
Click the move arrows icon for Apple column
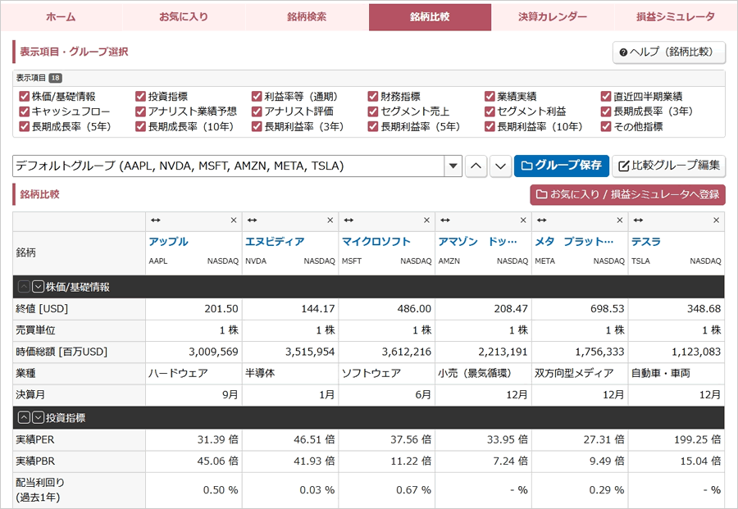(155, 220)
